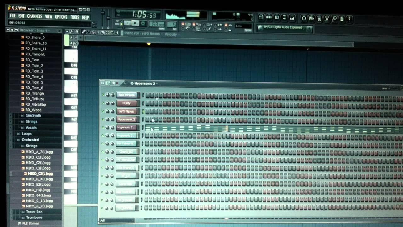The height and width of the screenshot is (227, 403).
Task: Click the pause transport button
Action: click(x=128, y=23)
